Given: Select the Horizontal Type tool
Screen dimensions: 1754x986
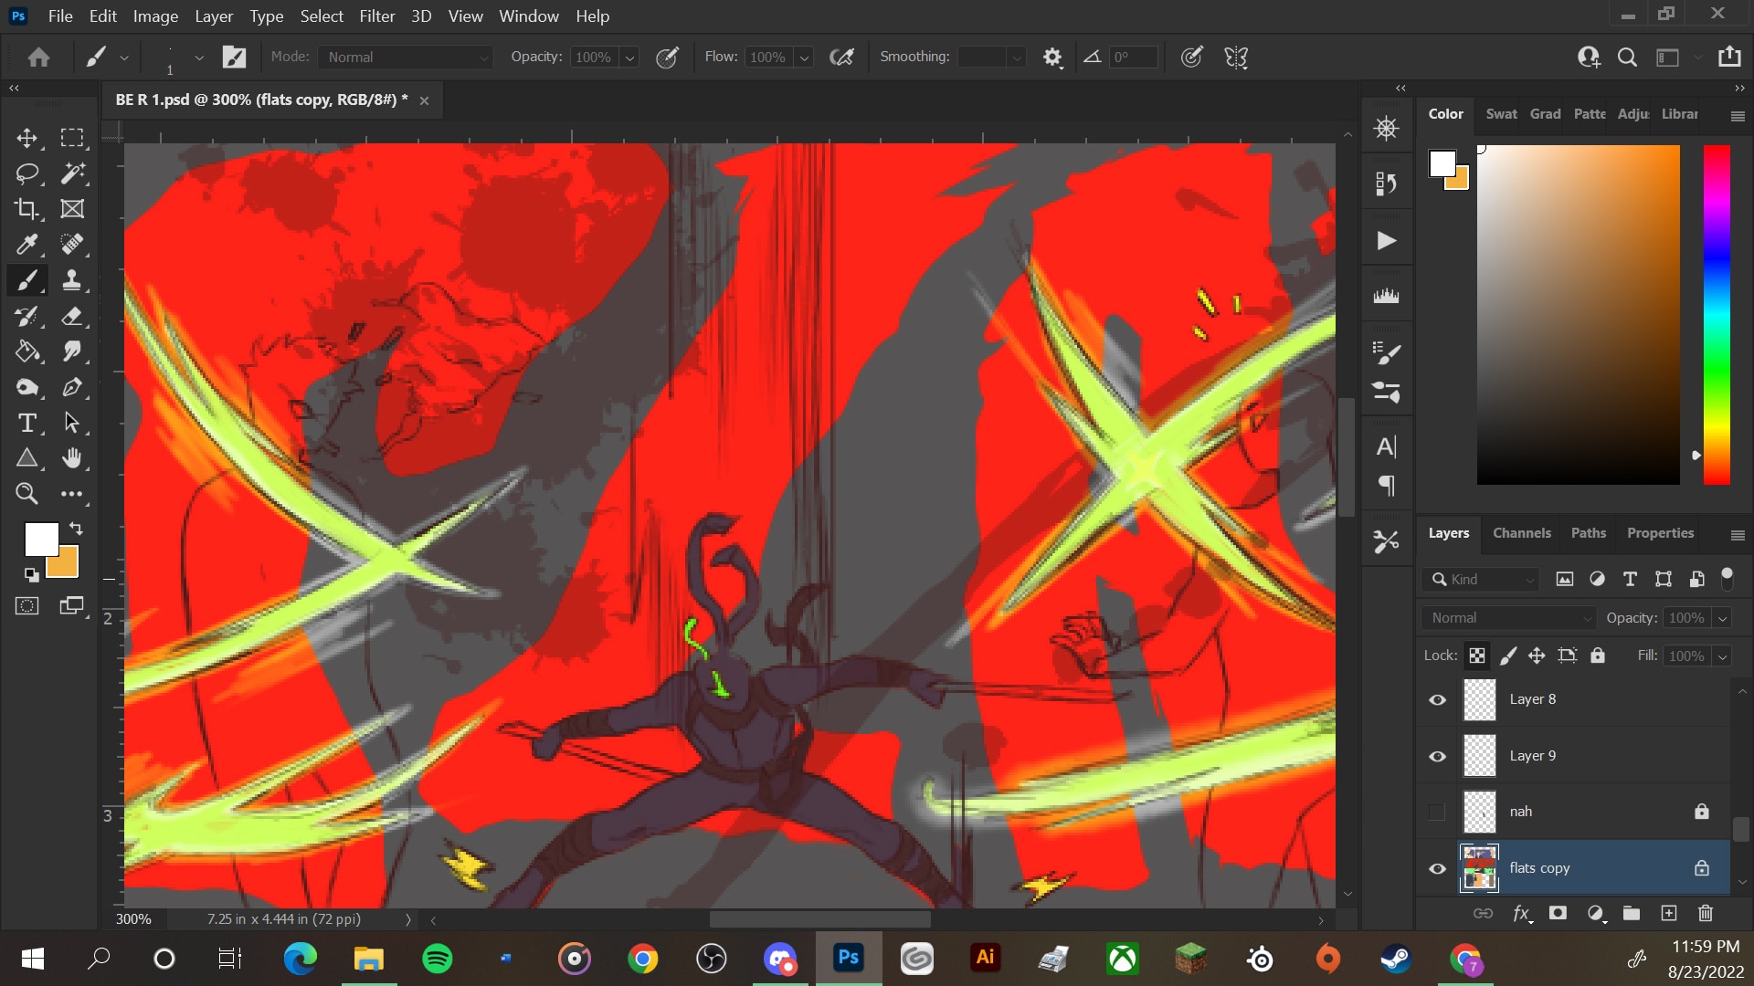Looking at the screenshot, I should tap(26, 423).
